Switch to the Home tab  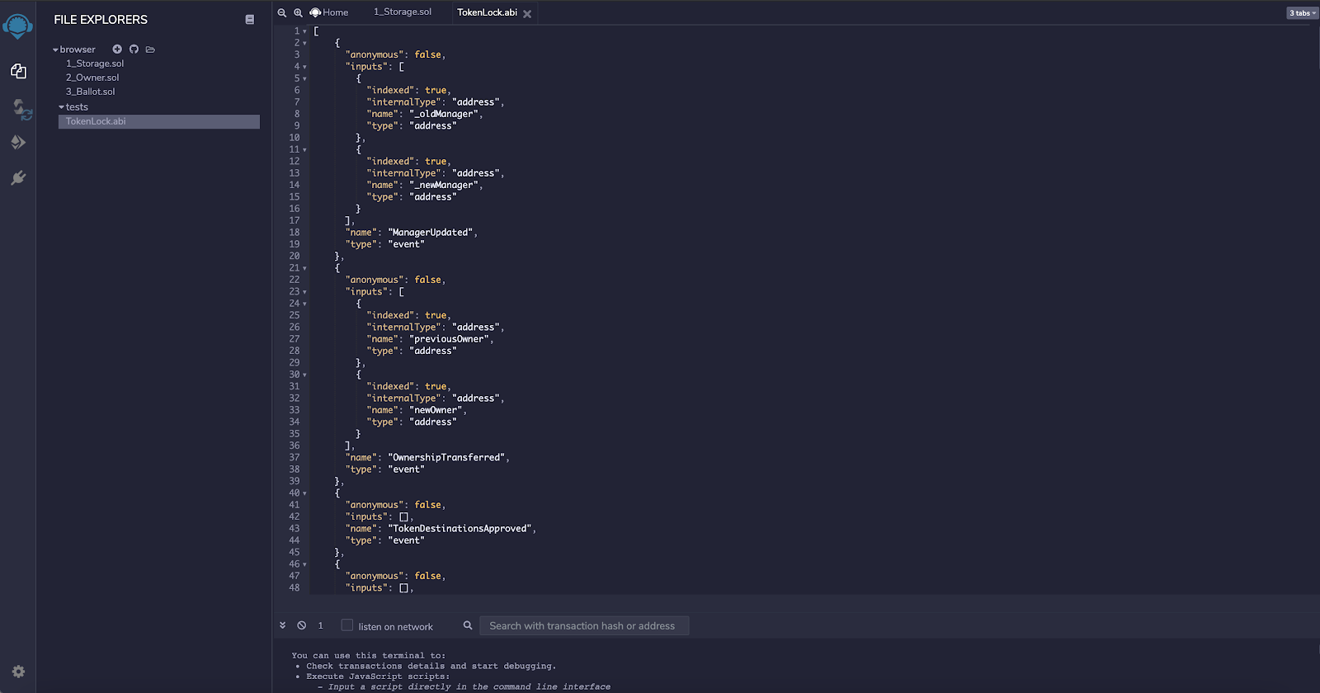tap(329, 12)
